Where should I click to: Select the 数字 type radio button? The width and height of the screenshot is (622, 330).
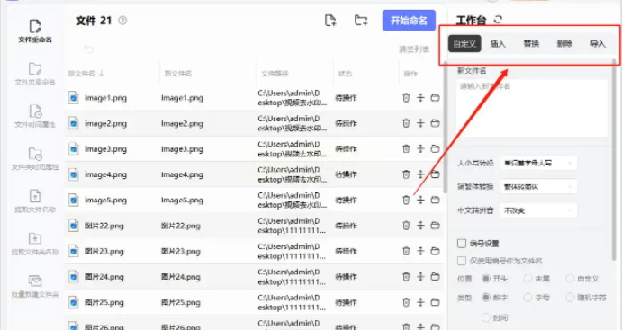pyautogui.click(x=486, y=297)
